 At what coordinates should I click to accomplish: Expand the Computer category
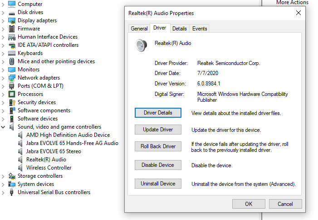coord(3,5)
